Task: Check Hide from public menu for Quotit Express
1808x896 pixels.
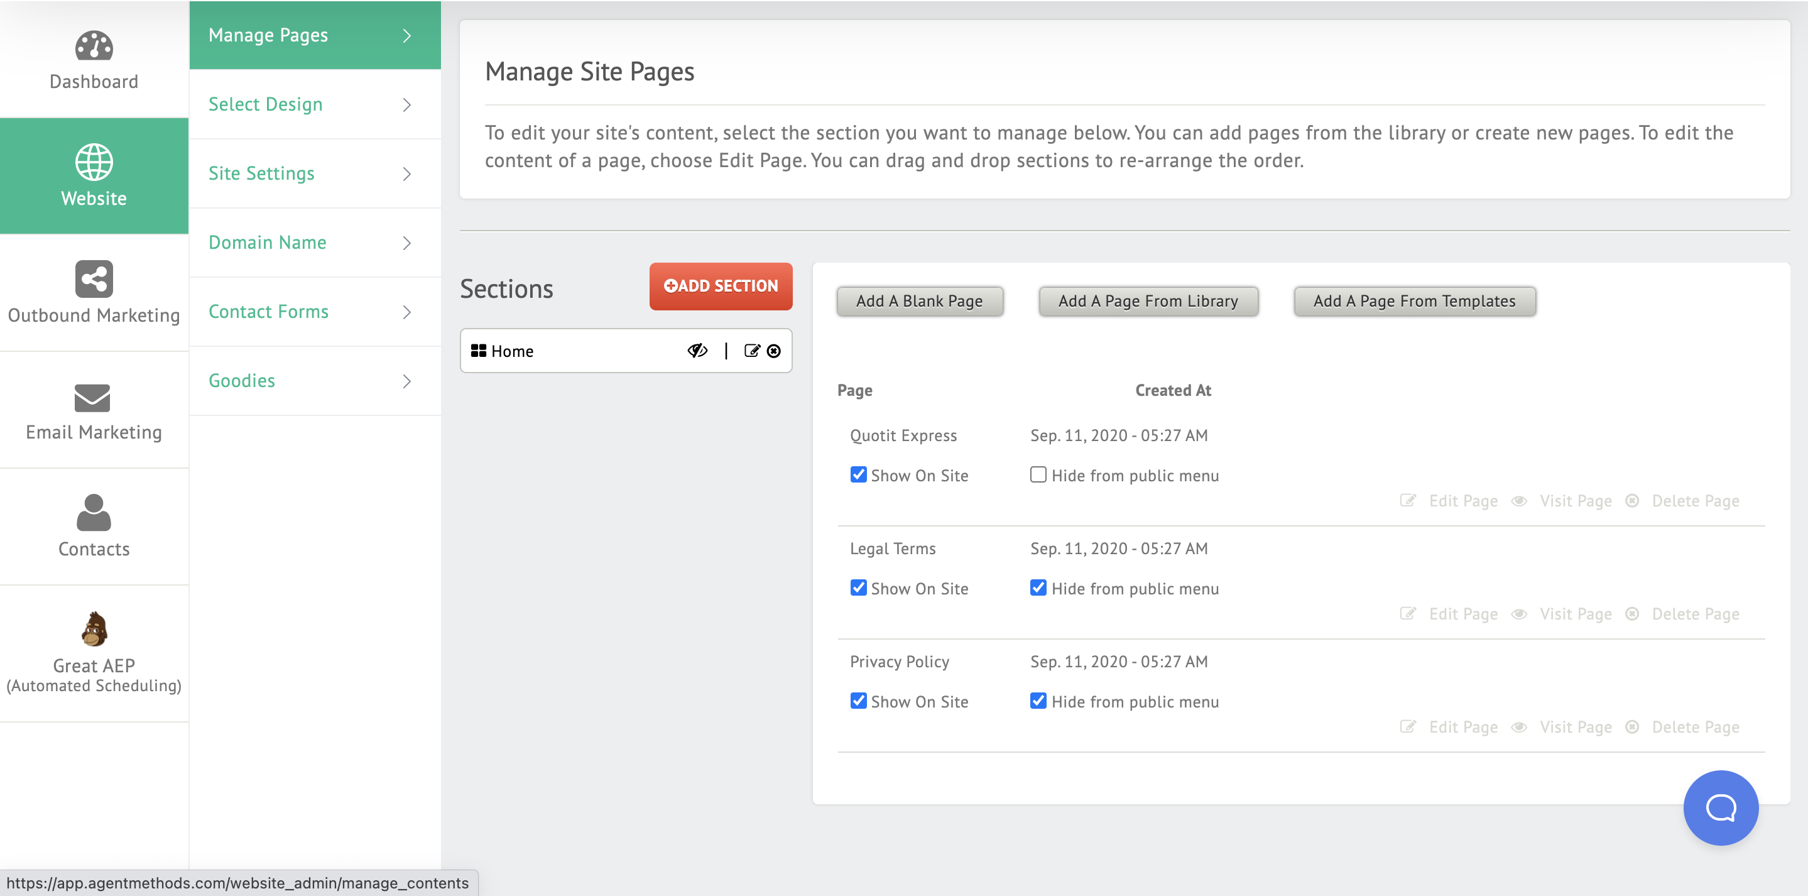Action: click(x=1037, y=474)
